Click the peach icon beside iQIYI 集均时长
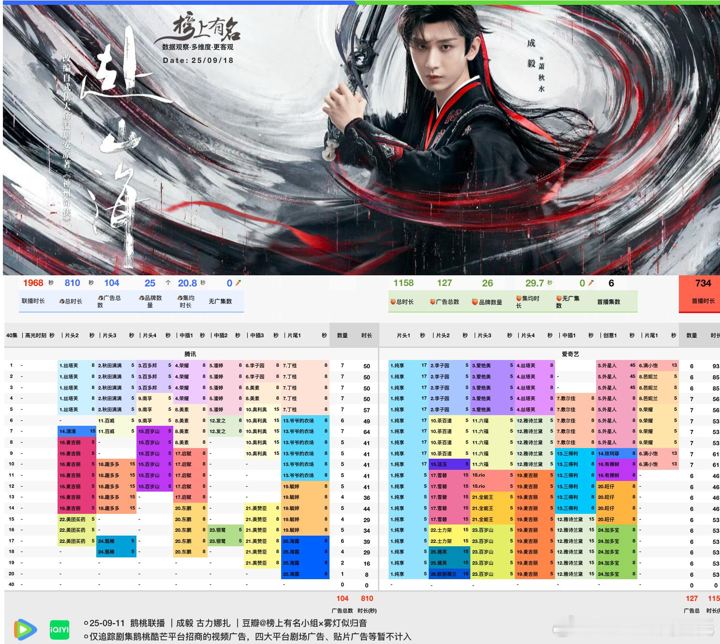Screen dimensions: 720x644 click(519, 299)
